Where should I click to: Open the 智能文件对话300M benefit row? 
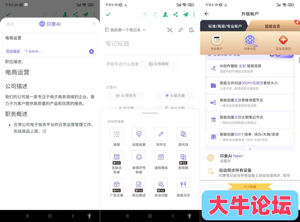(250, 85)
